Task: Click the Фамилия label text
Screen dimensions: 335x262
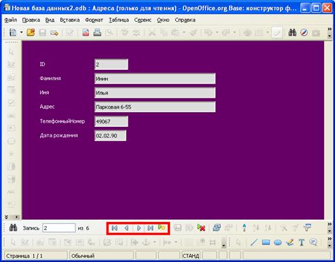Action: click(x=50, y=78)
